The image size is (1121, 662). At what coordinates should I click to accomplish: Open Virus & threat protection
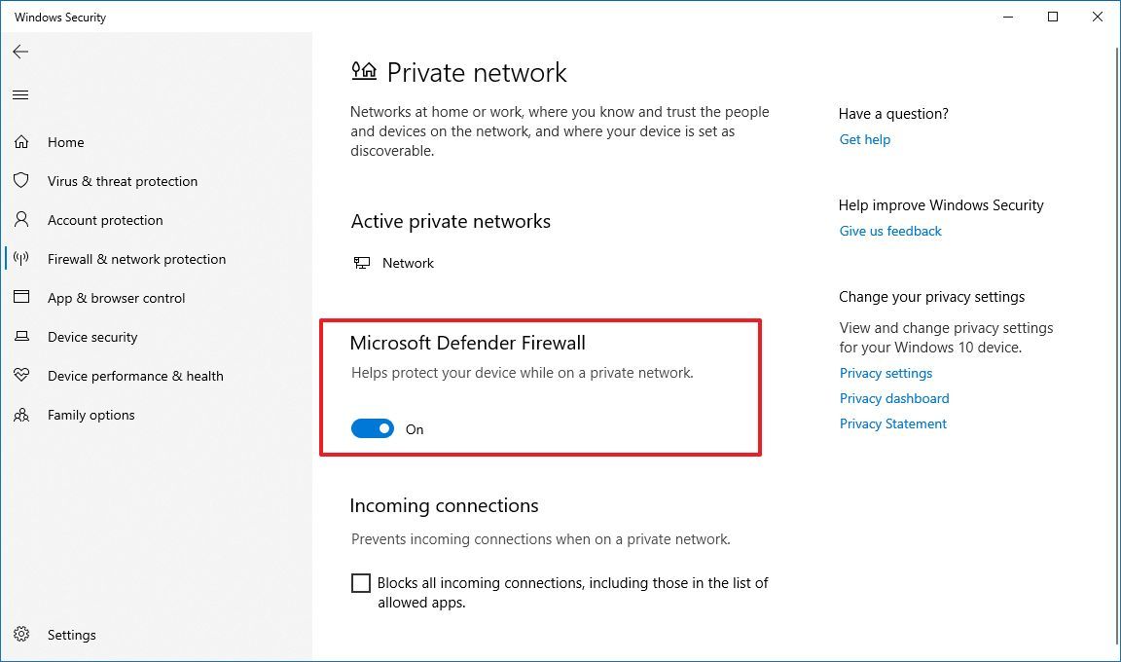coord(123,181)
